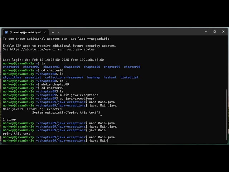Viewport: 229px width, 172px height.
Task: Click the algorithms folder name
Action: [12, 77]
